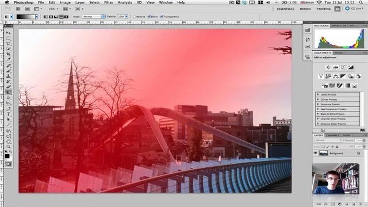Image resolution: width=368 pixels, height=207 pixels.
Task: Uncheck the Dither option
Action: click(x=149, y=17)
